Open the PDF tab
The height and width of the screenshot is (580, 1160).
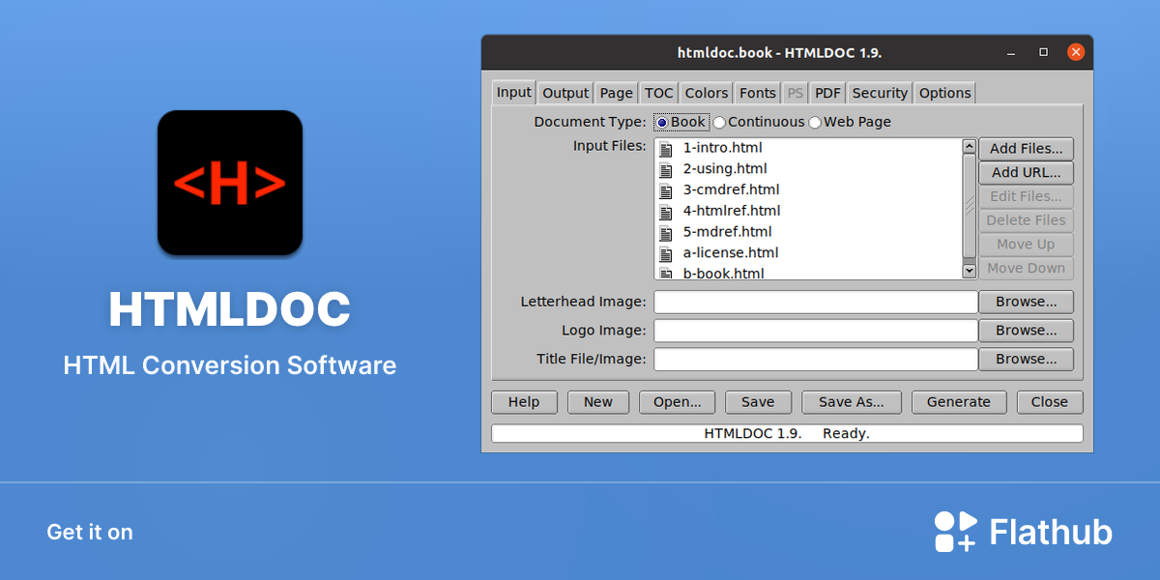(827, 93)
